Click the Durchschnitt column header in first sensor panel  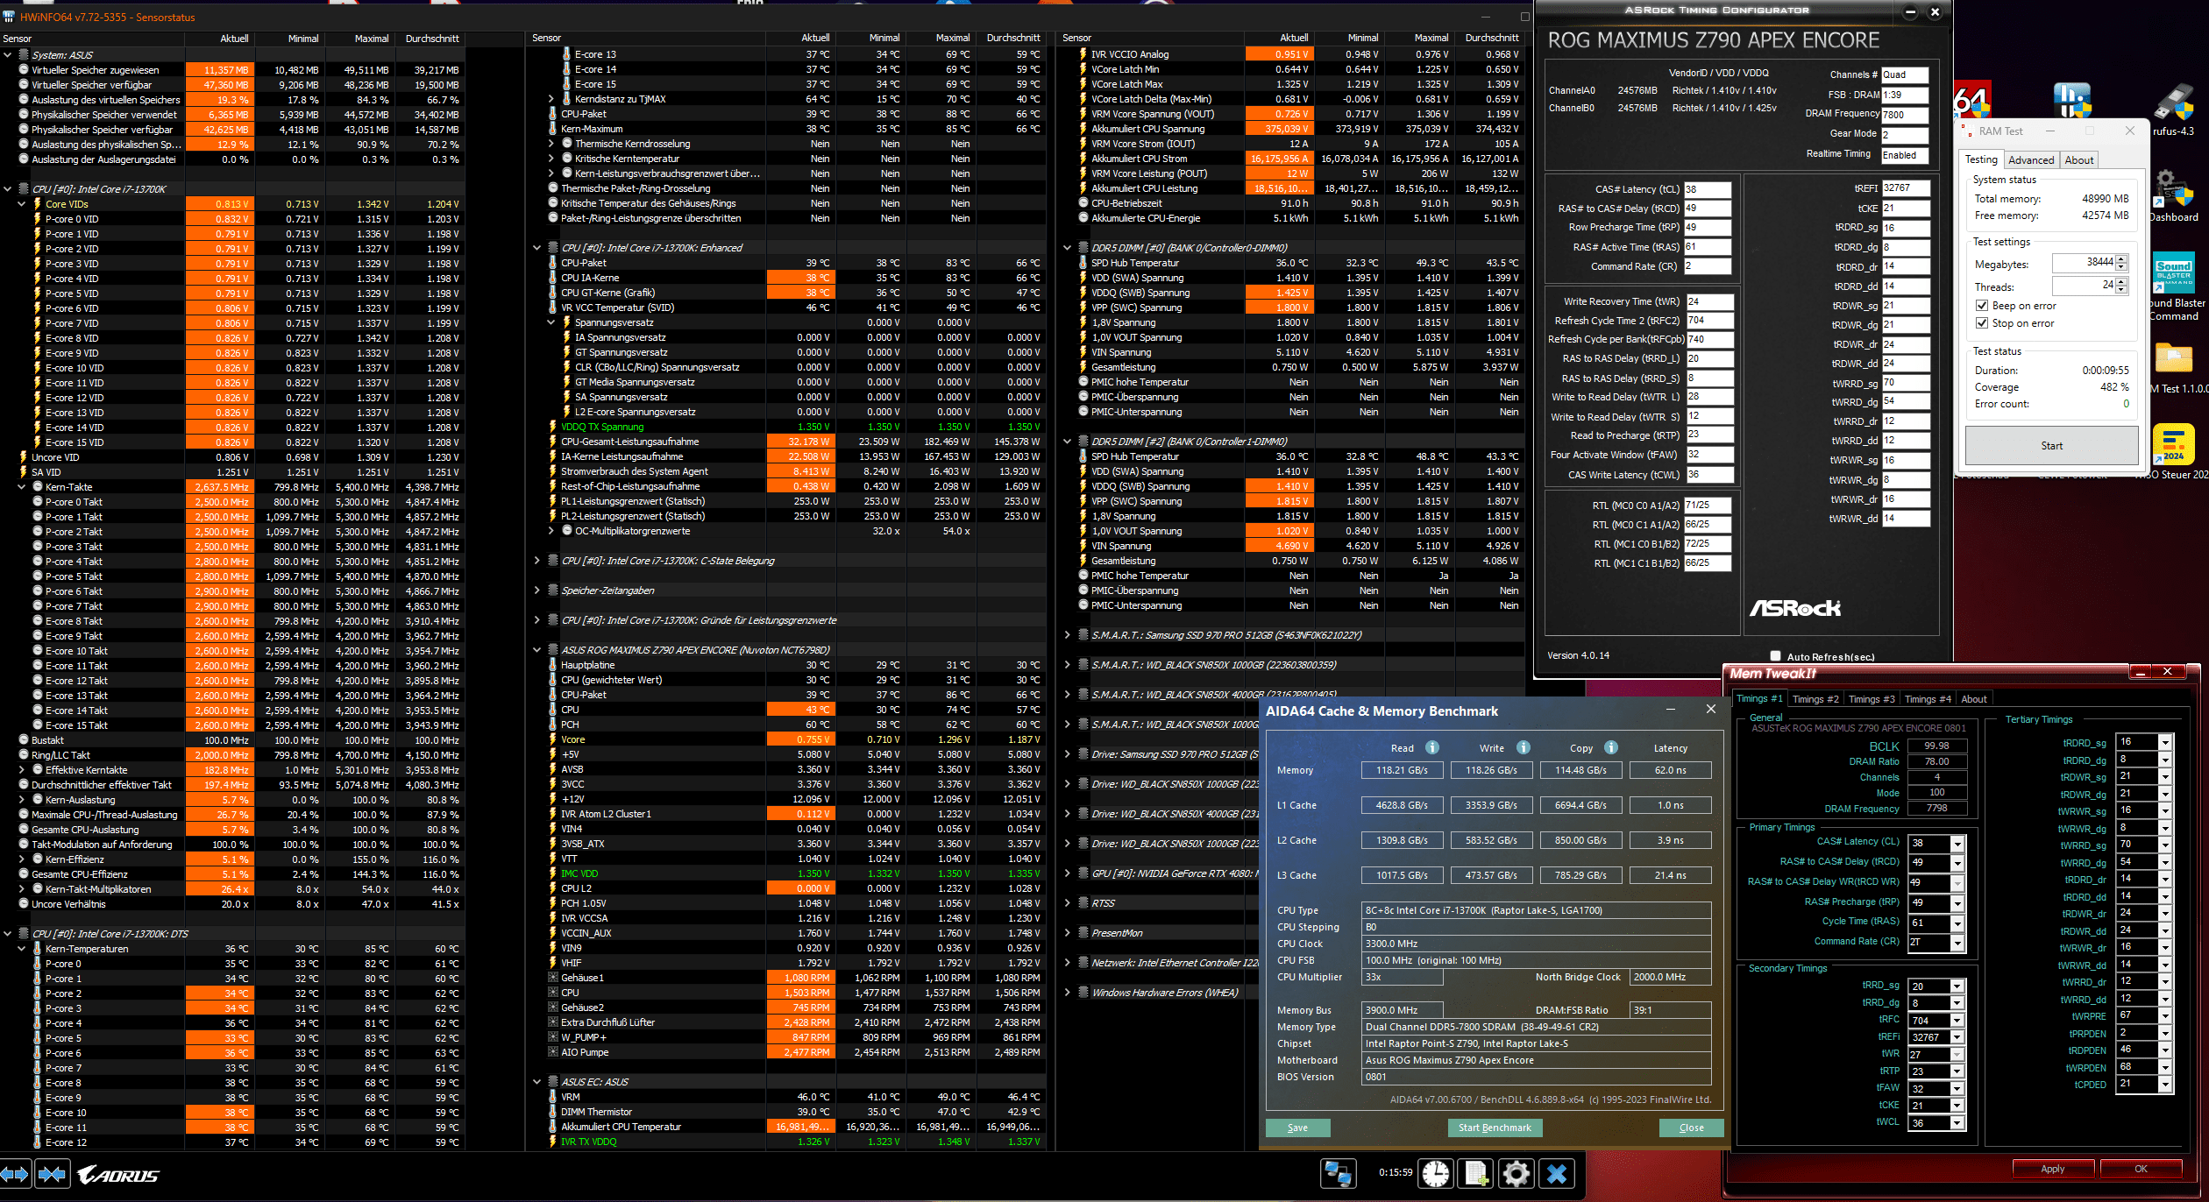tap(431, 39)
